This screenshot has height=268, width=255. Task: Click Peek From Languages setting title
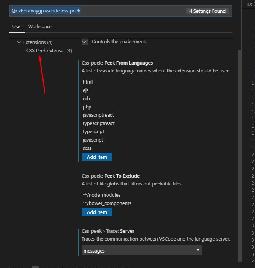(117, 63)
